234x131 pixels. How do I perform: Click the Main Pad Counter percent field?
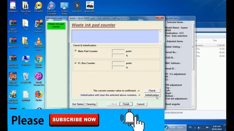pos(118,56)
